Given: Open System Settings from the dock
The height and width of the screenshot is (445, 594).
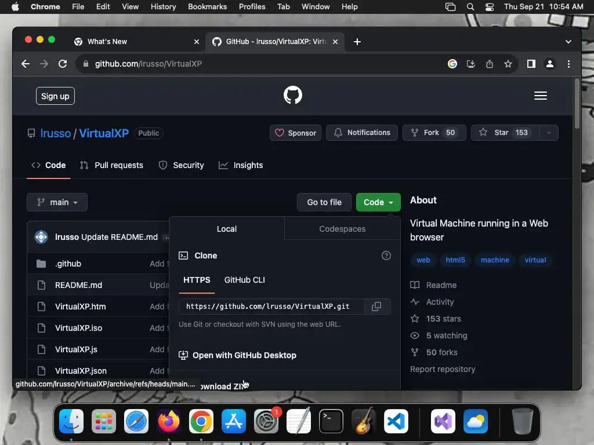Looking at the screenshot, I should [266, 421].
